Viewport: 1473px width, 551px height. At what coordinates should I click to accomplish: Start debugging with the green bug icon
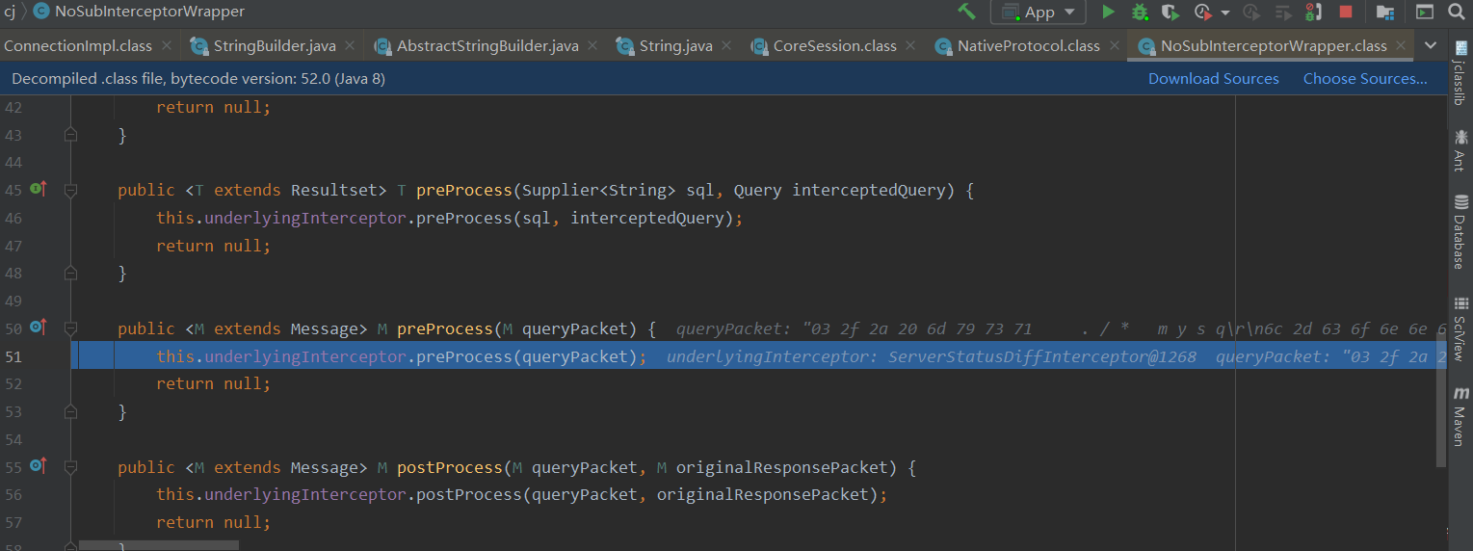coord(1140,12)
